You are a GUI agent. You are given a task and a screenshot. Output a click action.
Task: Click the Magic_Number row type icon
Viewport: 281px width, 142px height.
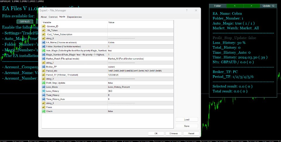pos(44,55)
